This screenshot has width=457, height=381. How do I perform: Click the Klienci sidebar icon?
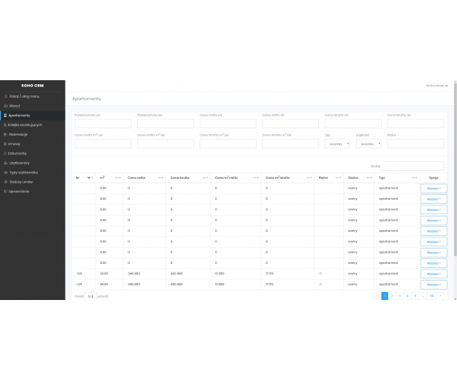[x=6, y=106]
